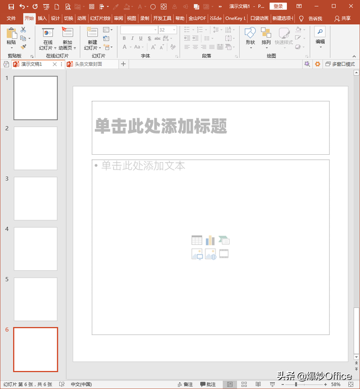360x389 pixels.
Task: Toggle Italic formatting
Action: pyautogui.click(x=132, y=38)
